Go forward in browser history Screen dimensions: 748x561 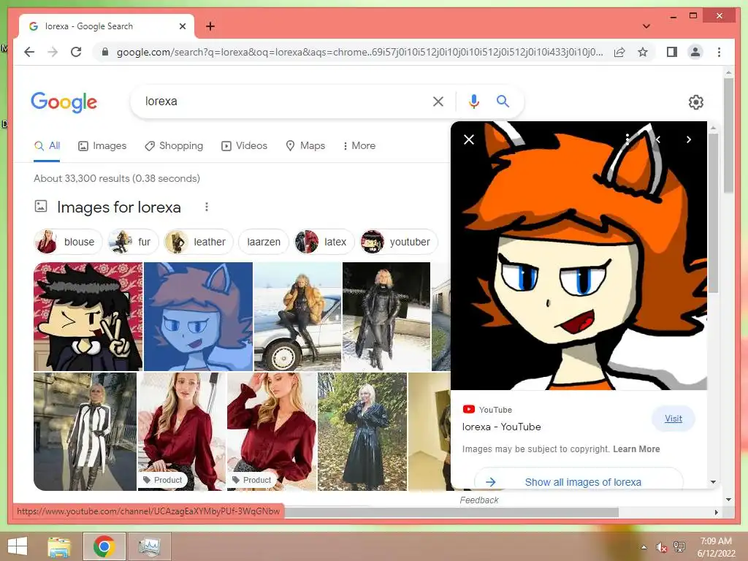tap(53, 52)
